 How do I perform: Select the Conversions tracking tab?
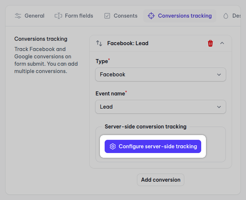(x=180, y=16)
